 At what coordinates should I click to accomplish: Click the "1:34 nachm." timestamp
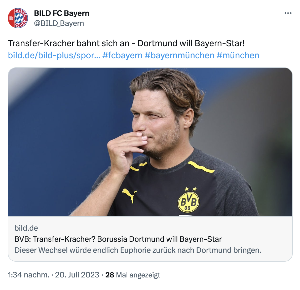28,275
